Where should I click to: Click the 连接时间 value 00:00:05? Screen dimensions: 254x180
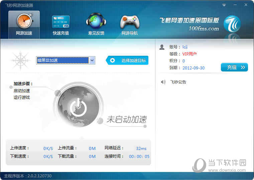tap(139, 156)
